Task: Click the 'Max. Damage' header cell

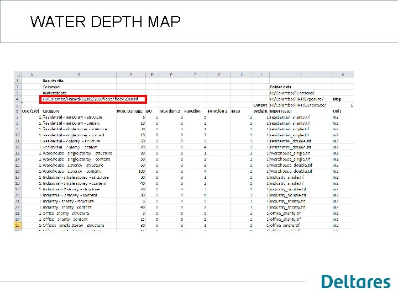Action: [x=130, y=111]
